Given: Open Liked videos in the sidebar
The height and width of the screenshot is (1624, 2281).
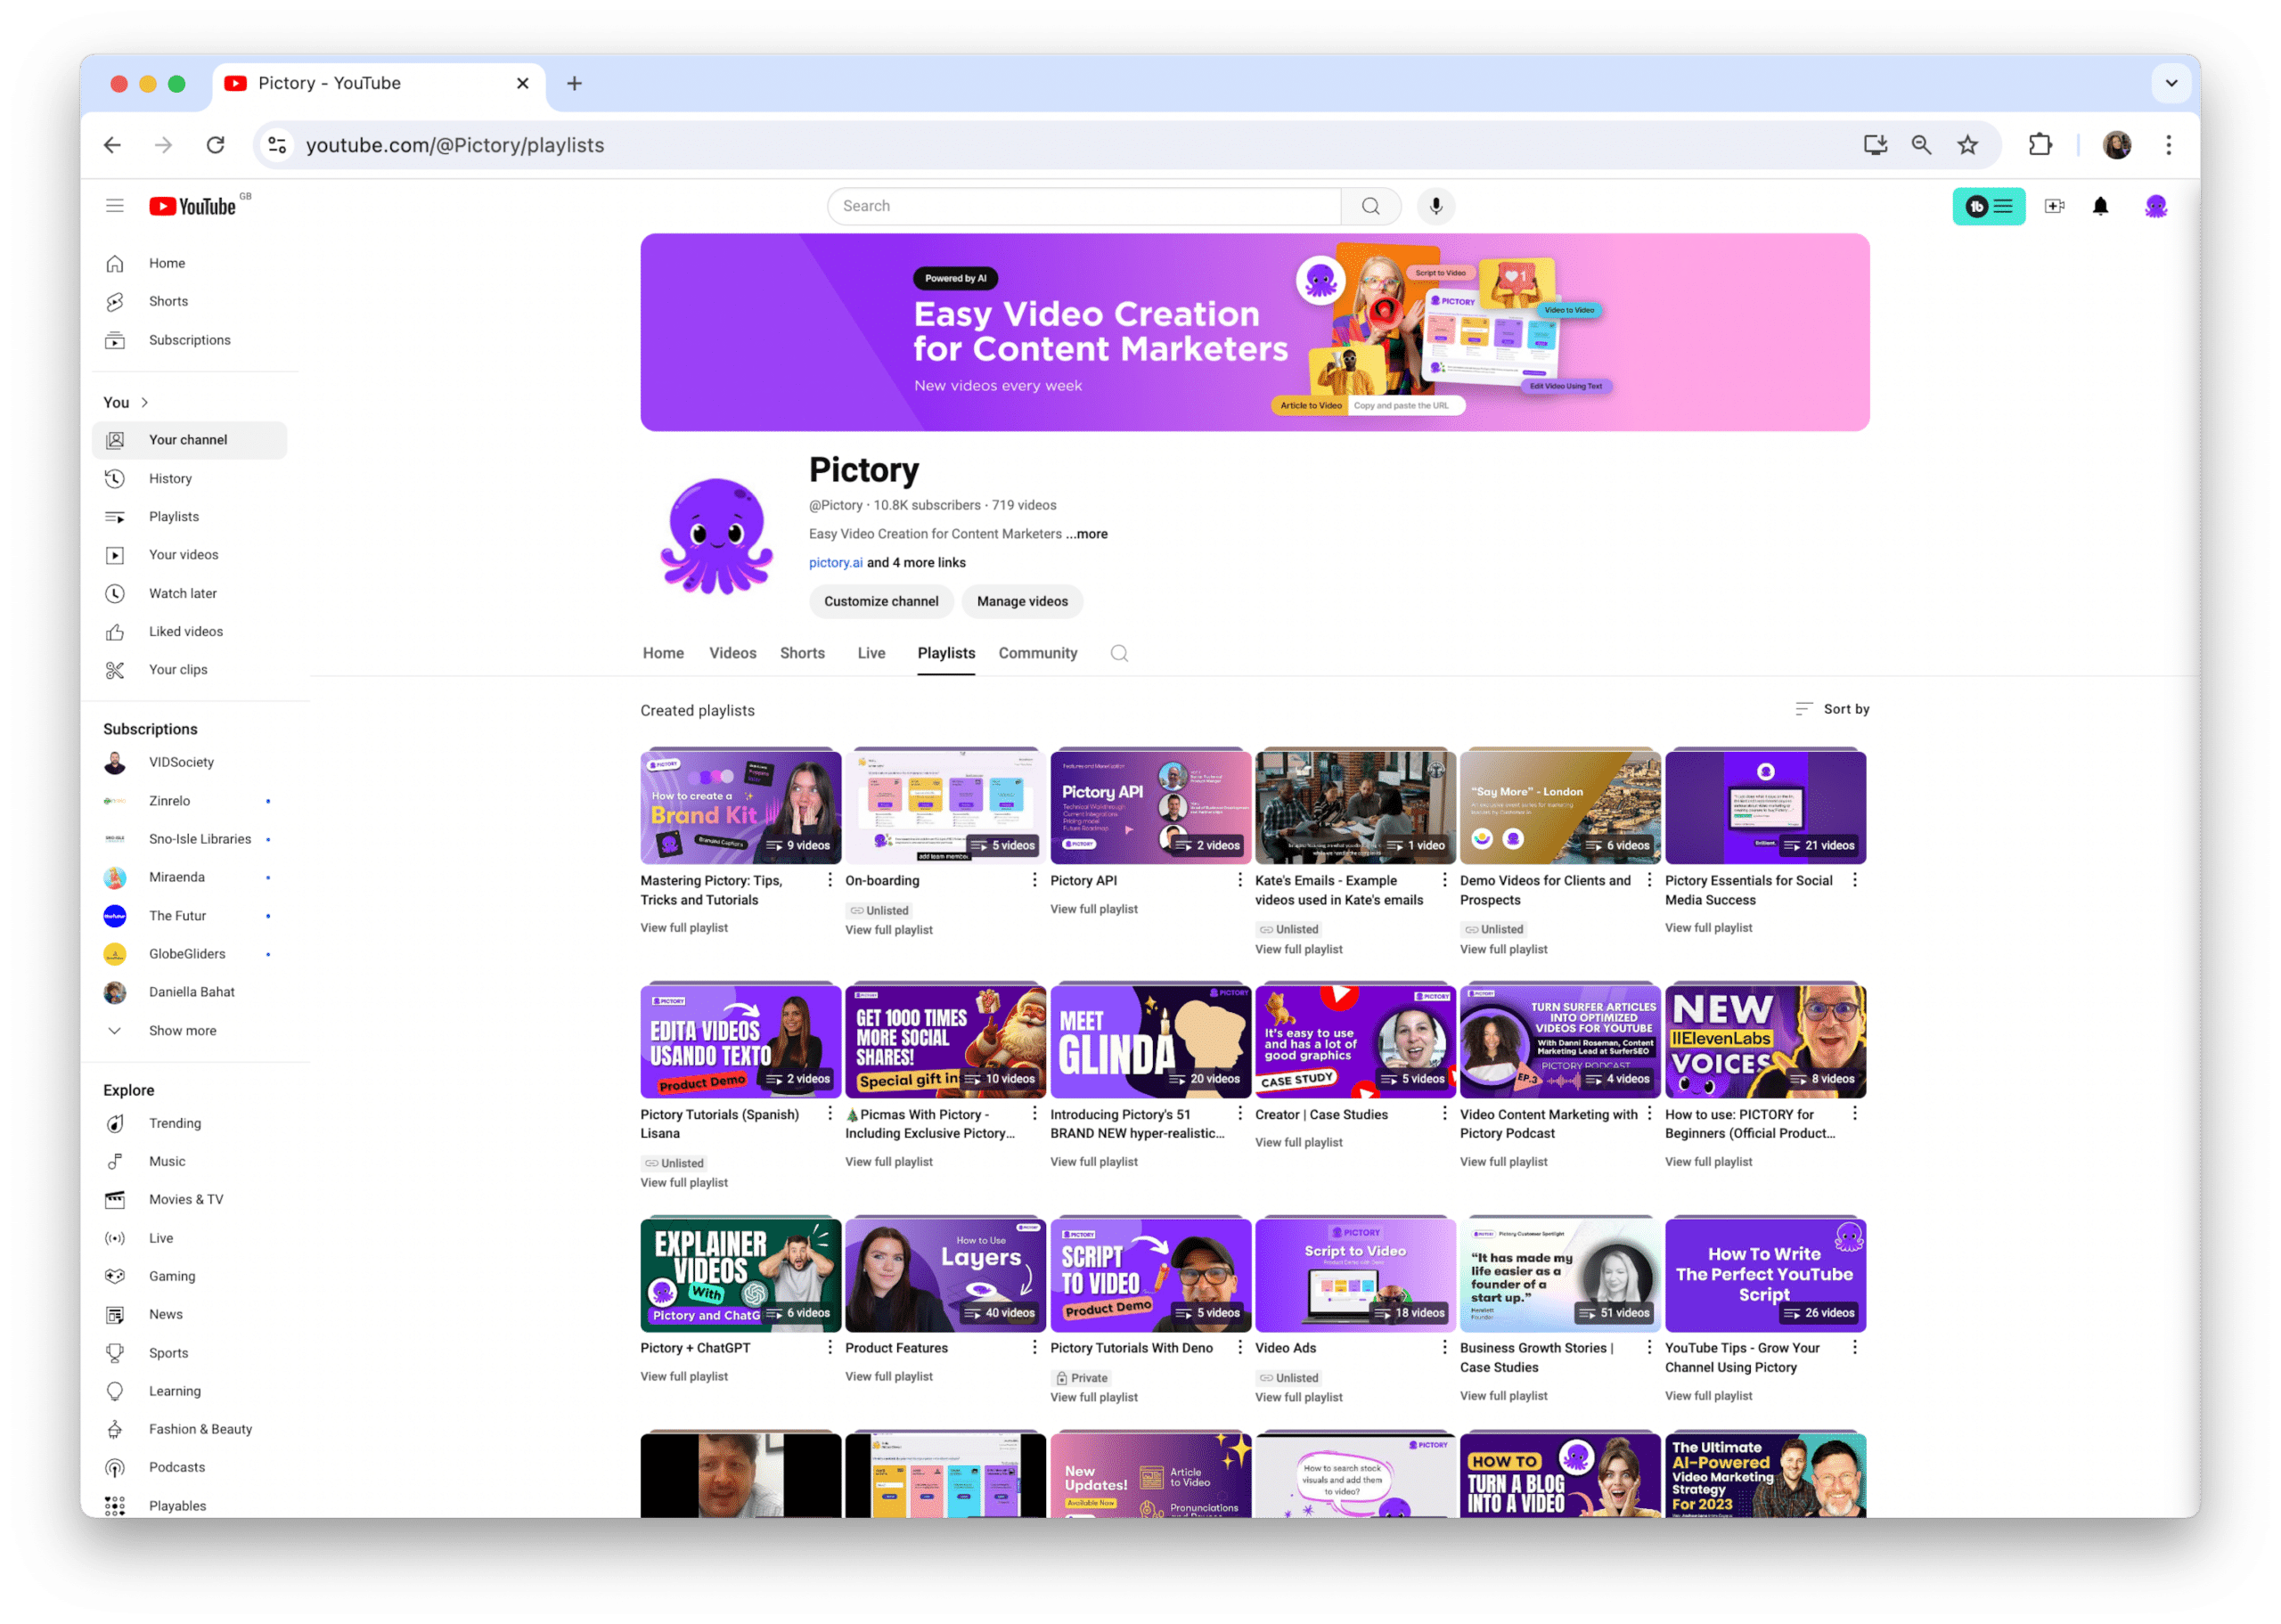Looking at the screenshot, I should click(190, 631).
